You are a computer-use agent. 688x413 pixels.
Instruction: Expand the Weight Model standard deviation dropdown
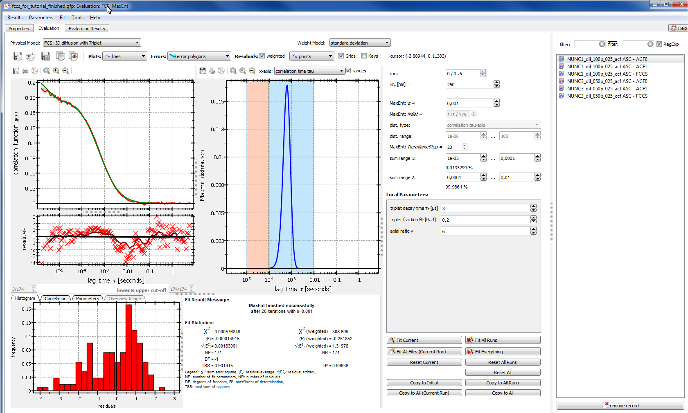click(x=360, y=43)
